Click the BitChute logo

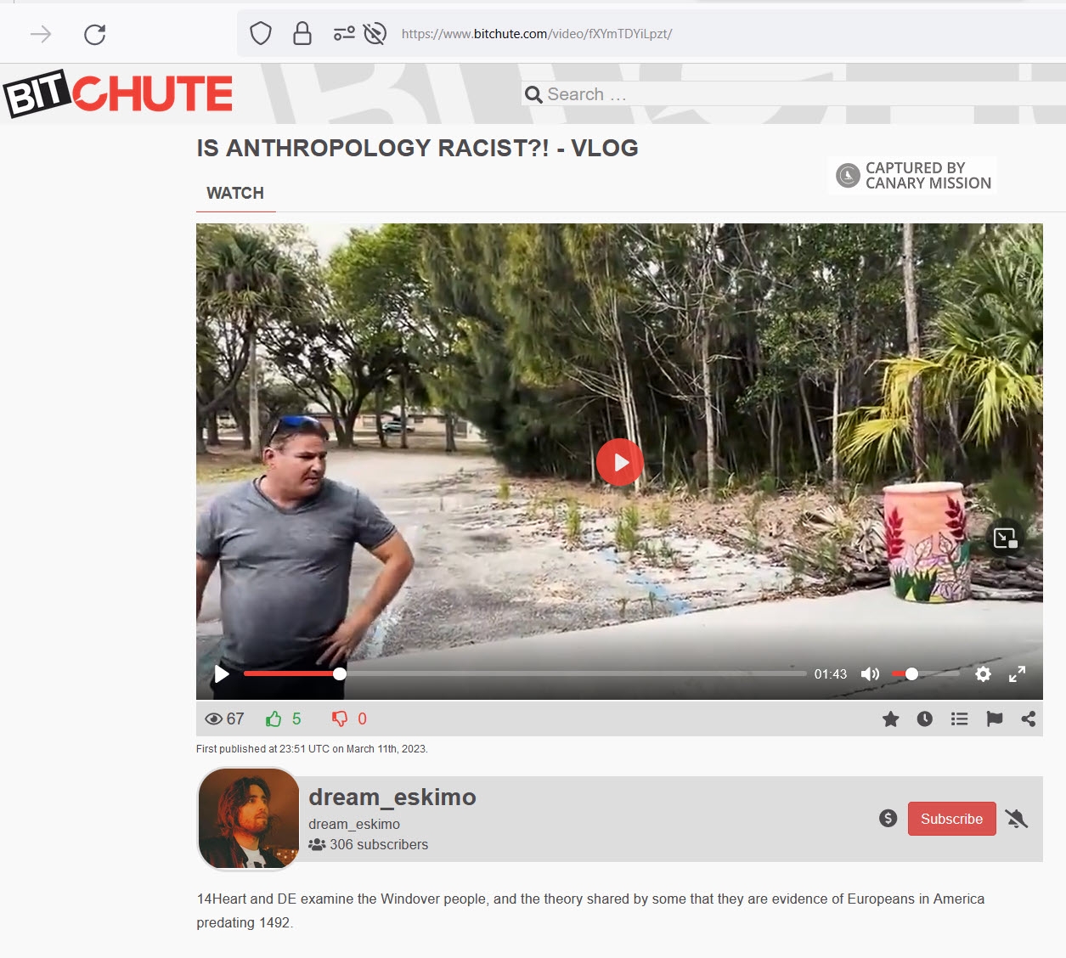pyautogui.click(x=119, y=93)
